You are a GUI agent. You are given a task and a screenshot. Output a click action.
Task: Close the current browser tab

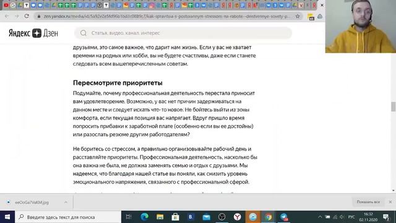(x=322, y=5)
